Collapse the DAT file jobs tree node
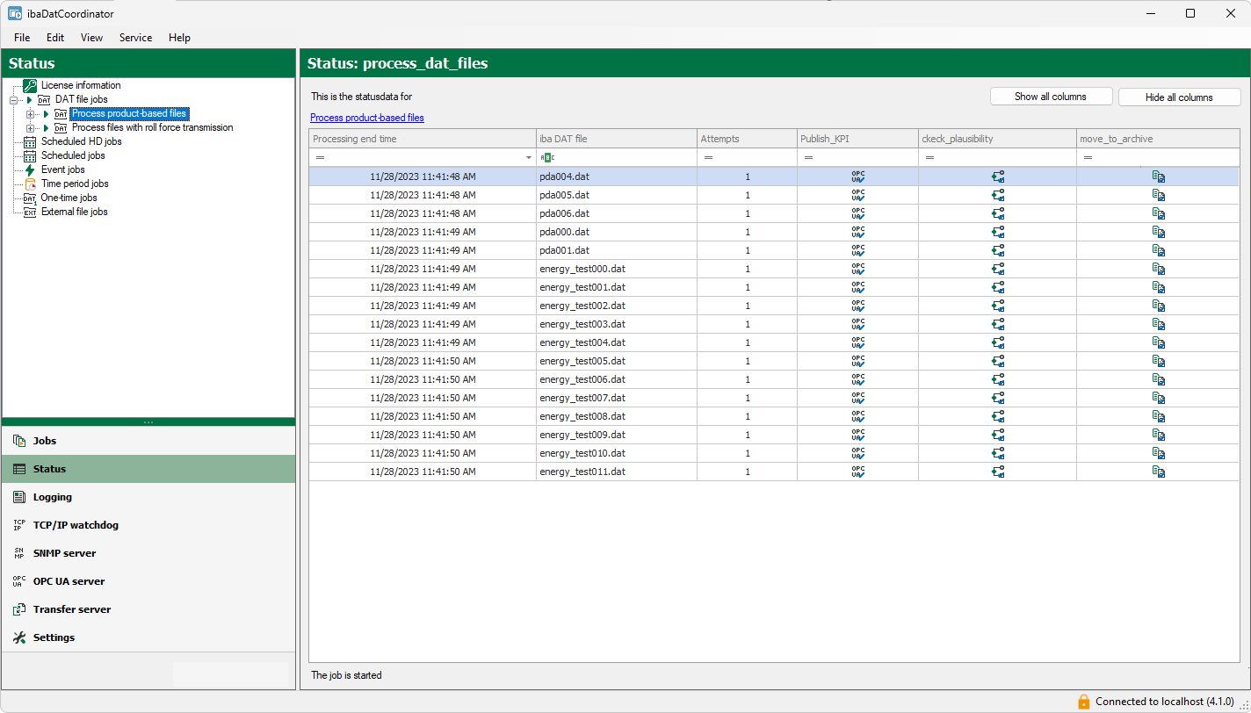This screenshot has width=1251, height=713. coord(13,100)
